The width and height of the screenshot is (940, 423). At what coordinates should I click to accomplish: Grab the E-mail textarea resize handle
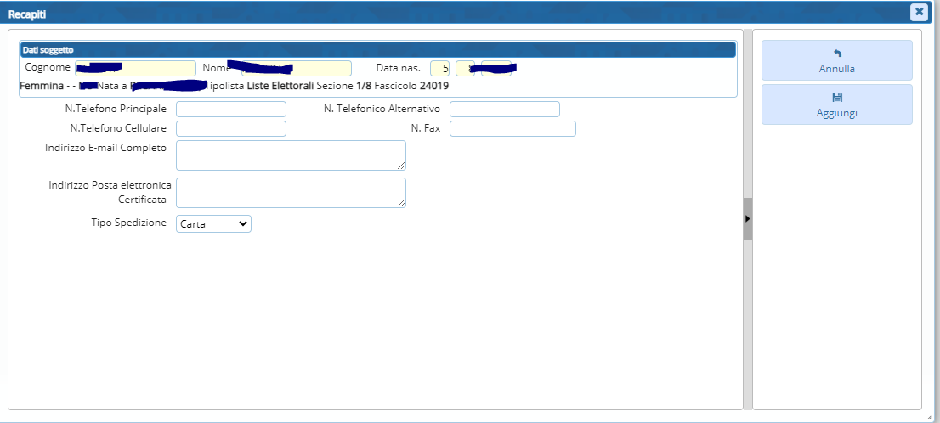click(x=402, y=166)
